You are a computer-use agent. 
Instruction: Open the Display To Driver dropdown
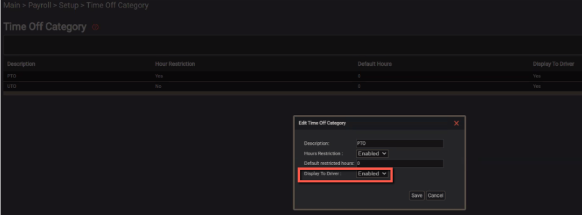372,173
